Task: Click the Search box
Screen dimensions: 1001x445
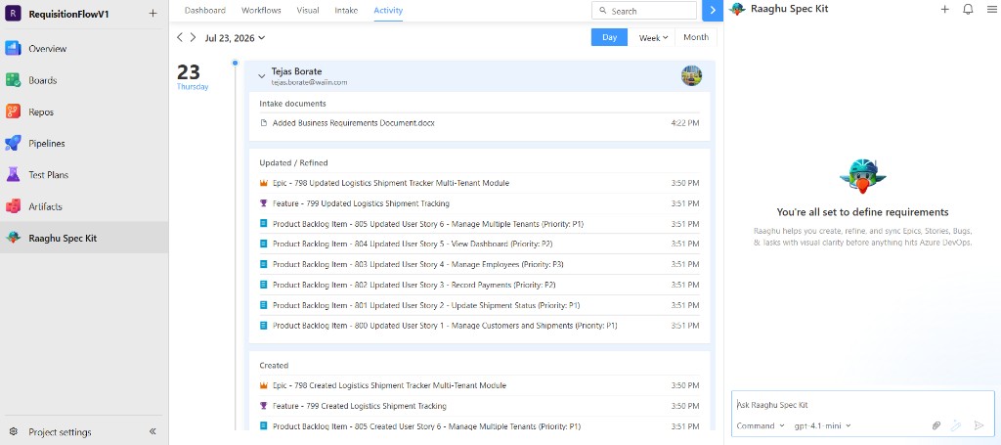Action: click(x=644, y=11)
